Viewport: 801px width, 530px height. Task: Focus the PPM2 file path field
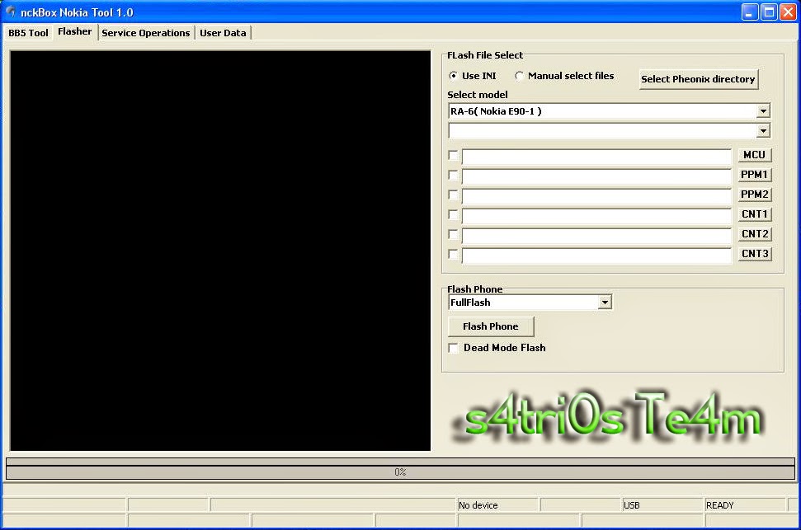click(596, 196)
